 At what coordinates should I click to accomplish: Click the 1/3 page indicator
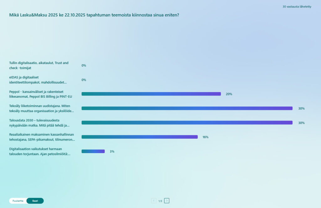(160, 201)
